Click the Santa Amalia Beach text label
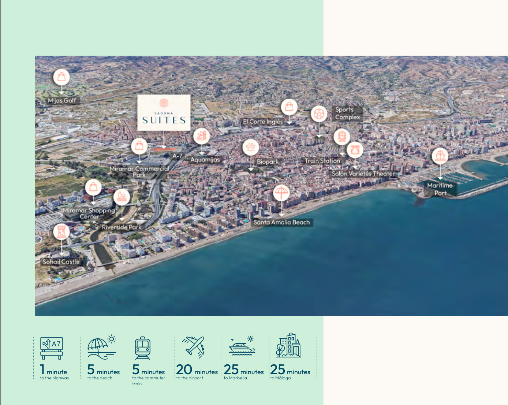This screenshot has height=405, width=508. pos(281,222)
